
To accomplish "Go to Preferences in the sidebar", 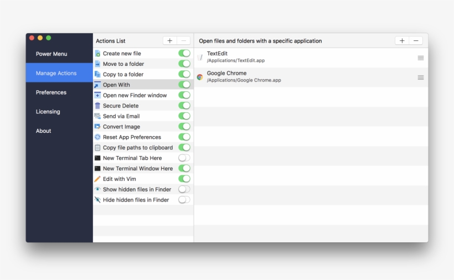I will coord(59,92).
